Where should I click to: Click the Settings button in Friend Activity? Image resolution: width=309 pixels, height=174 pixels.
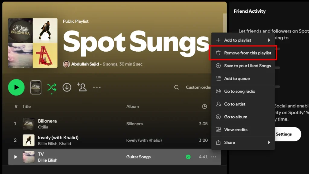click(x=284, y=134)
